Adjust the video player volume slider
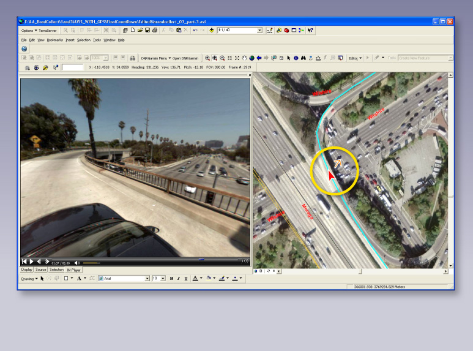This screenshot has height=351, width=473. (x=92, y=262)
